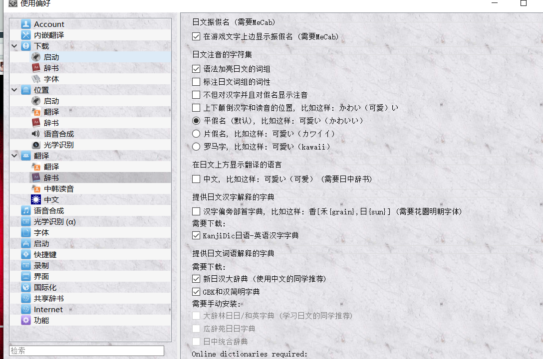This screenshot has height=359, width=543.
Task: Toggle GBK和汉简明字典 checkbox
Action: (x=196, y=292)
